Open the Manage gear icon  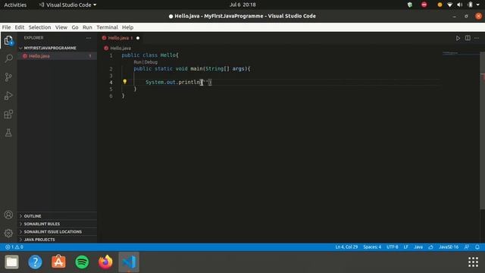point(8,233)
